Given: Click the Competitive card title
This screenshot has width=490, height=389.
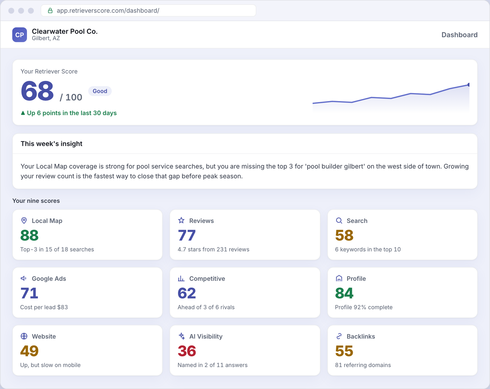Looking at the screenshot, I should (x=207, y=279).
